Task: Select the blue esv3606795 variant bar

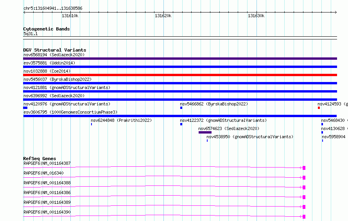Action: coord(180,116)
